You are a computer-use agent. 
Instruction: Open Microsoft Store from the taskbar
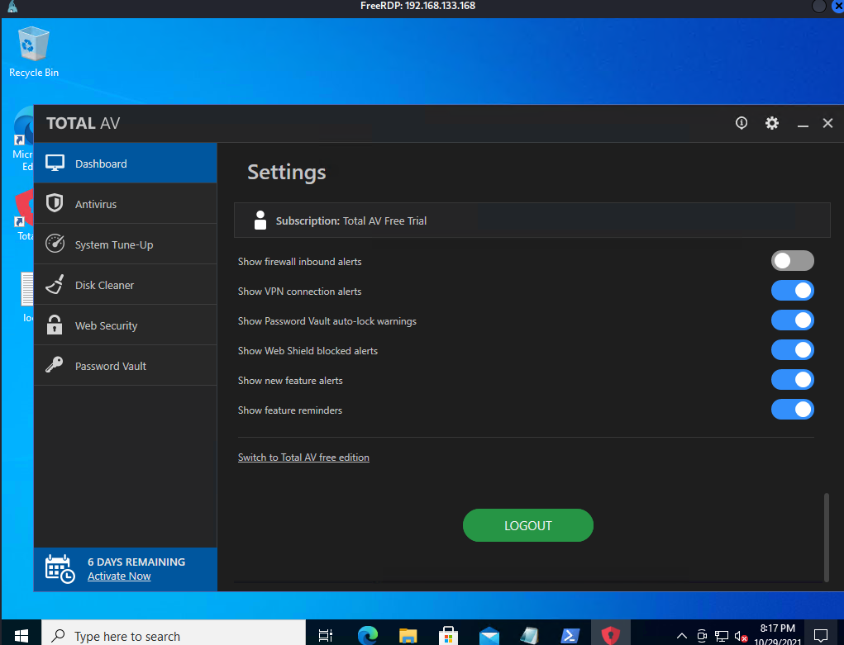448,635
